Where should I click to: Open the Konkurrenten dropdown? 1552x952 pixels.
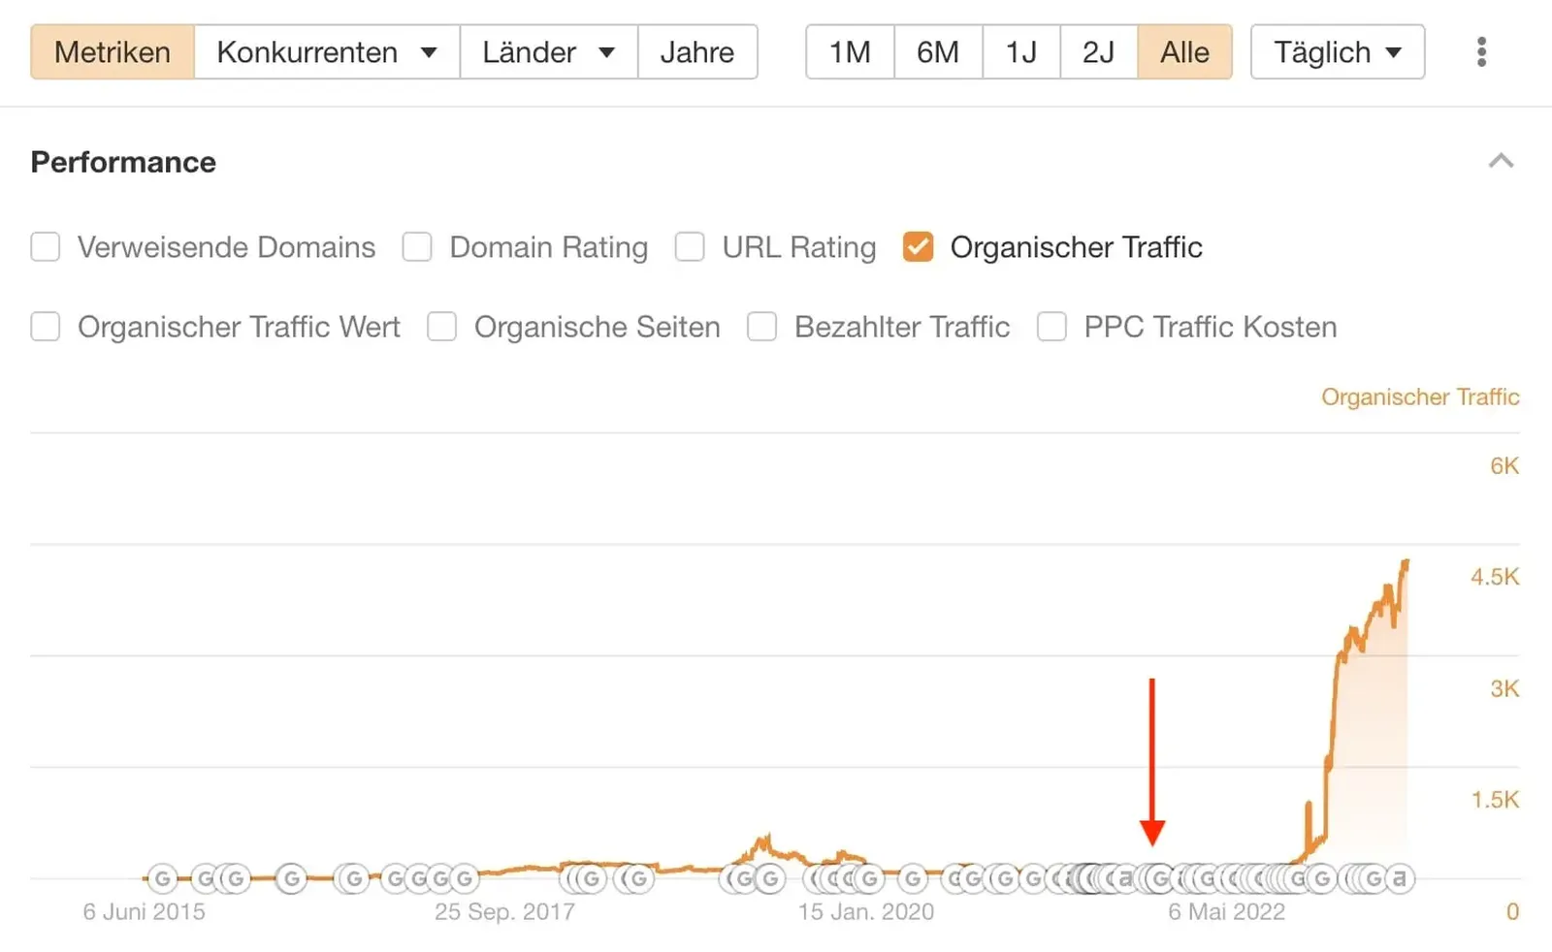point(326,52)
